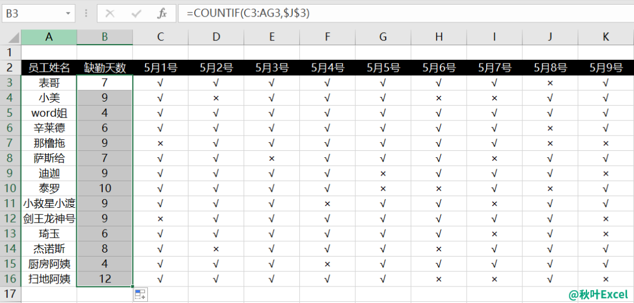634x303 pixels.
Task: Click the COUNTIF formula in the formula bar
Action: pos(248,14)
